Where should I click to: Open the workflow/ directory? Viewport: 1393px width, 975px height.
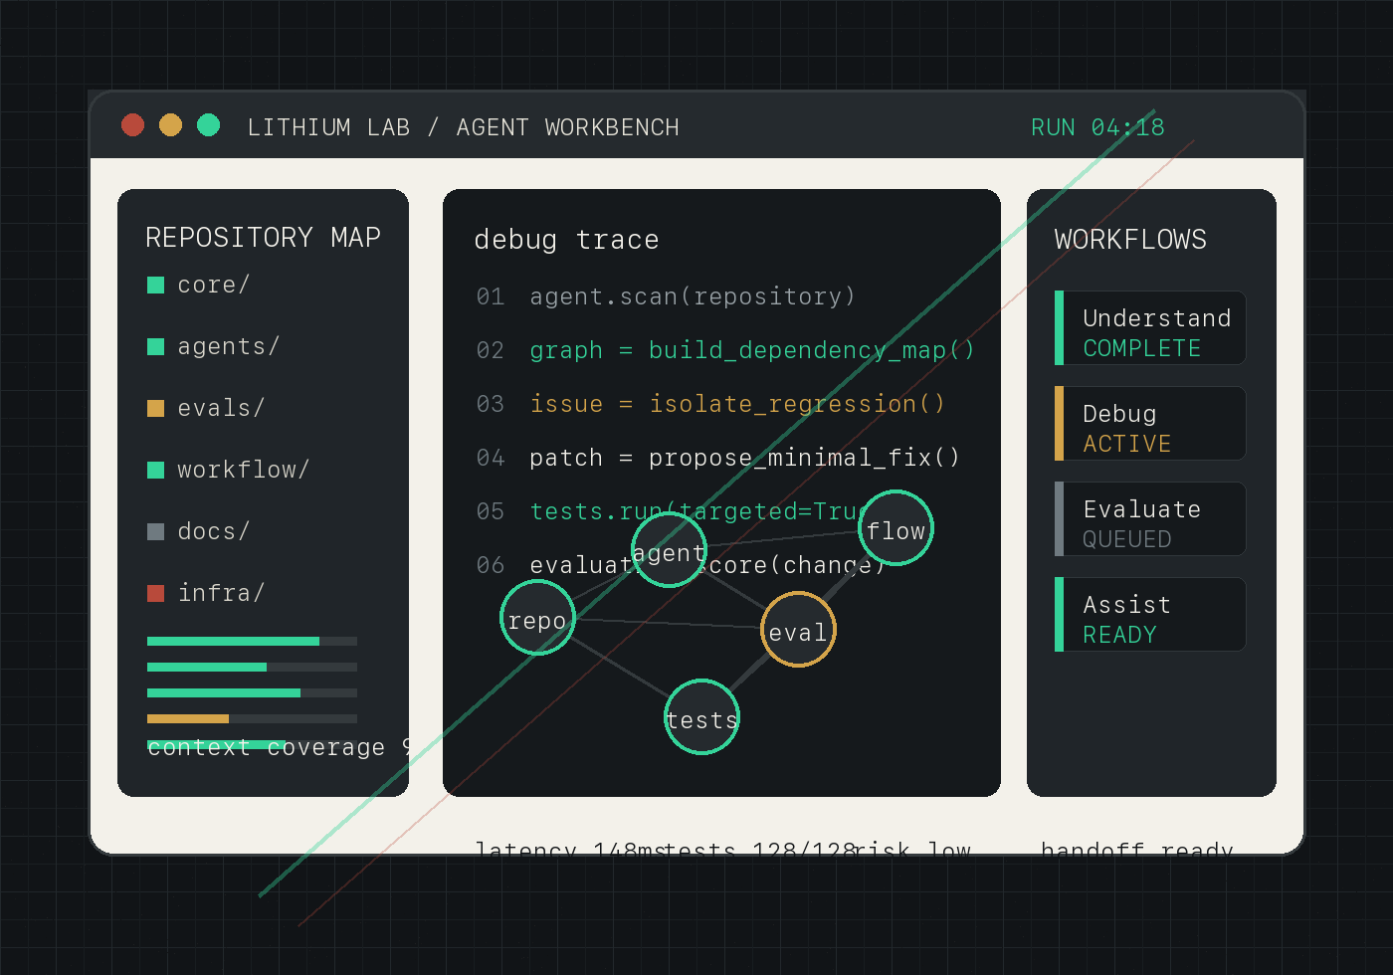(243, 471)
